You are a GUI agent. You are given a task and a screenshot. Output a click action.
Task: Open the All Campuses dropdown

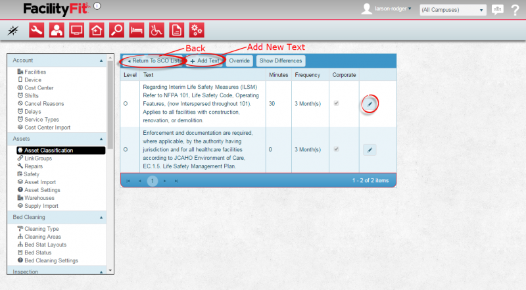452,10
